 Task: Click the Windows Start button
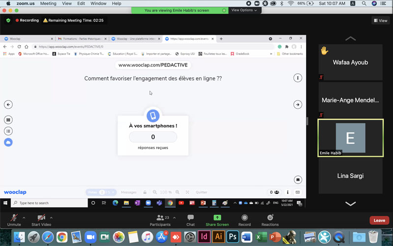(x=5, y=203)
